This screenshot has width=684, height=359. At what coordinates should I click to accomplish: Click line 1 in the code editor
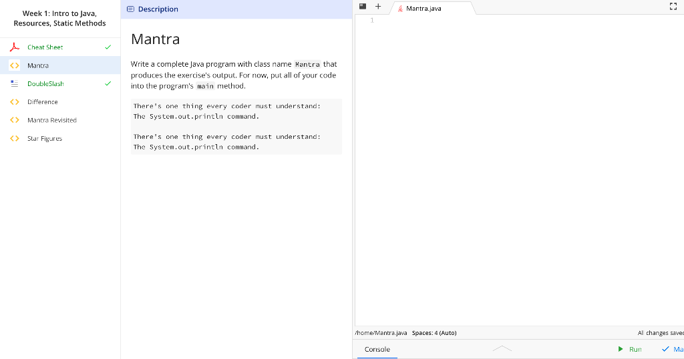530,21
